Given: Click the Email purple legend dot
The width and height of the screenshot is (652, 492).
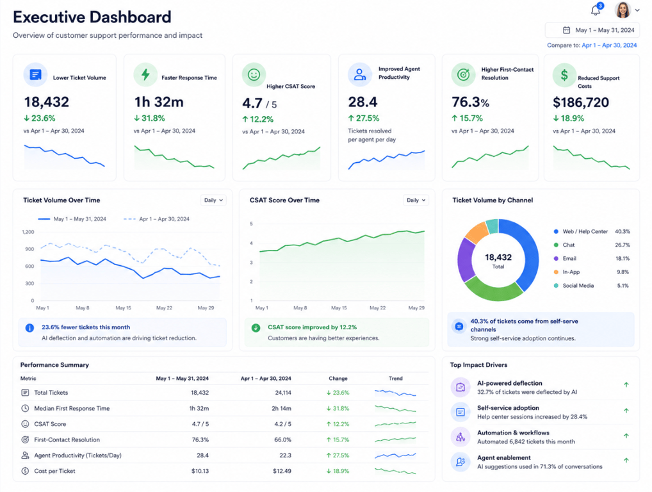Looking at the screenshot, I should point(556,258).
